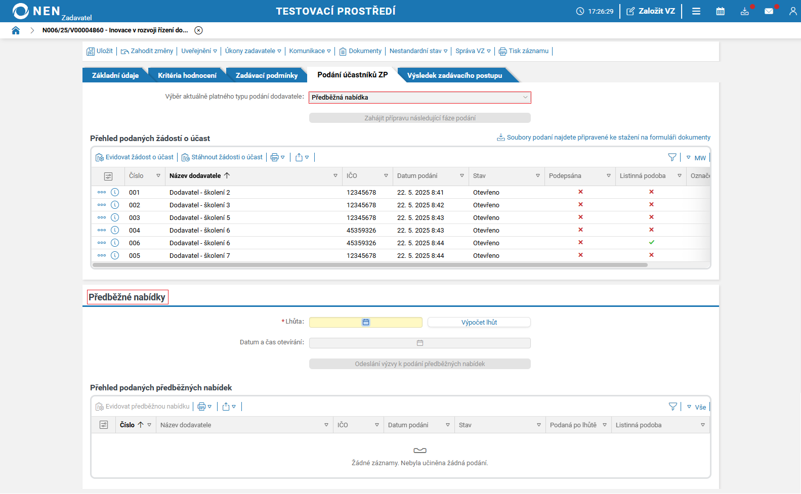Show info for Dodavatel - školení 7
The image size is (801, 494).
(x=115, y=255)
